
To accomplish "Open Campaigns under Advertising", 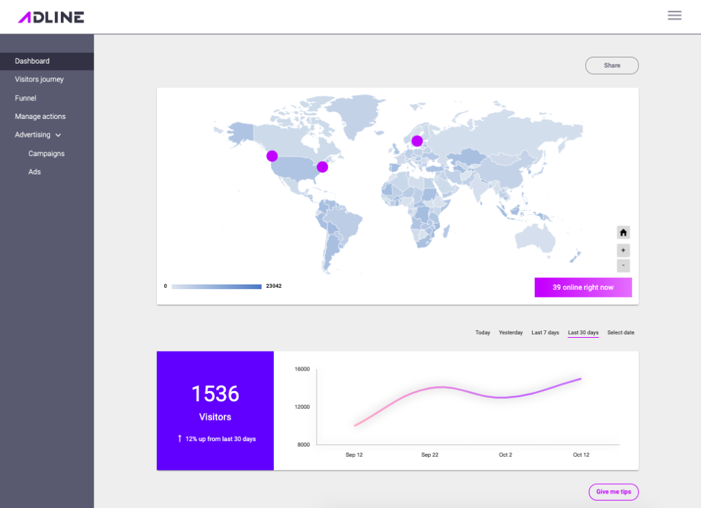I will click(47, 154).
